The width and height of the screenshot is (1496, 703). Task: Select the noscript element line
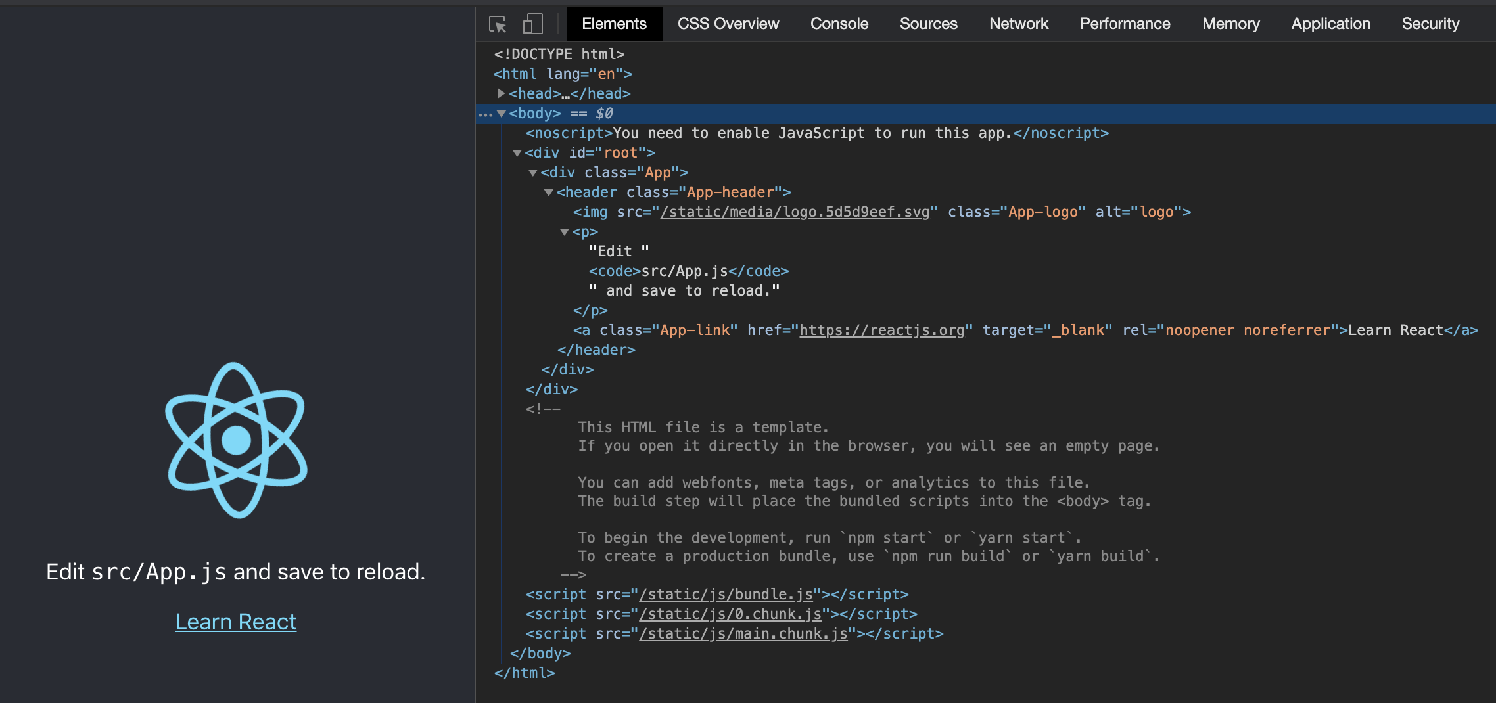click(x=817, y=133)
